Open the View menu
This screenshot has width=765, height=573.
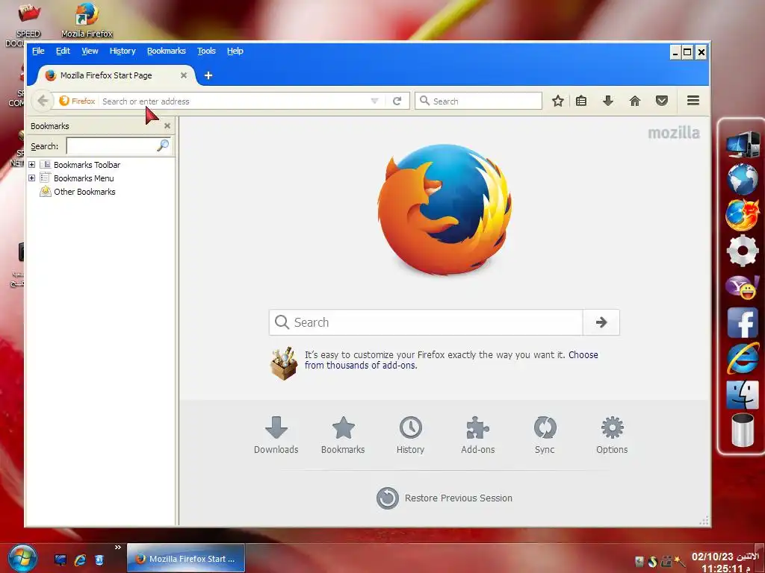tap(90, 51)
